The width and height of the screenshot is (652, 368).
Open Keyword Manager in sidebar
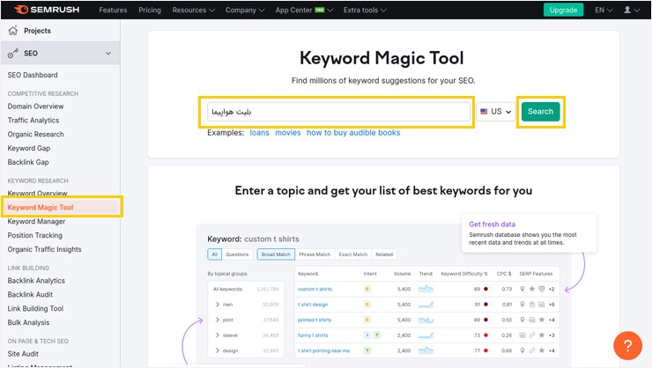pos(36,221)
